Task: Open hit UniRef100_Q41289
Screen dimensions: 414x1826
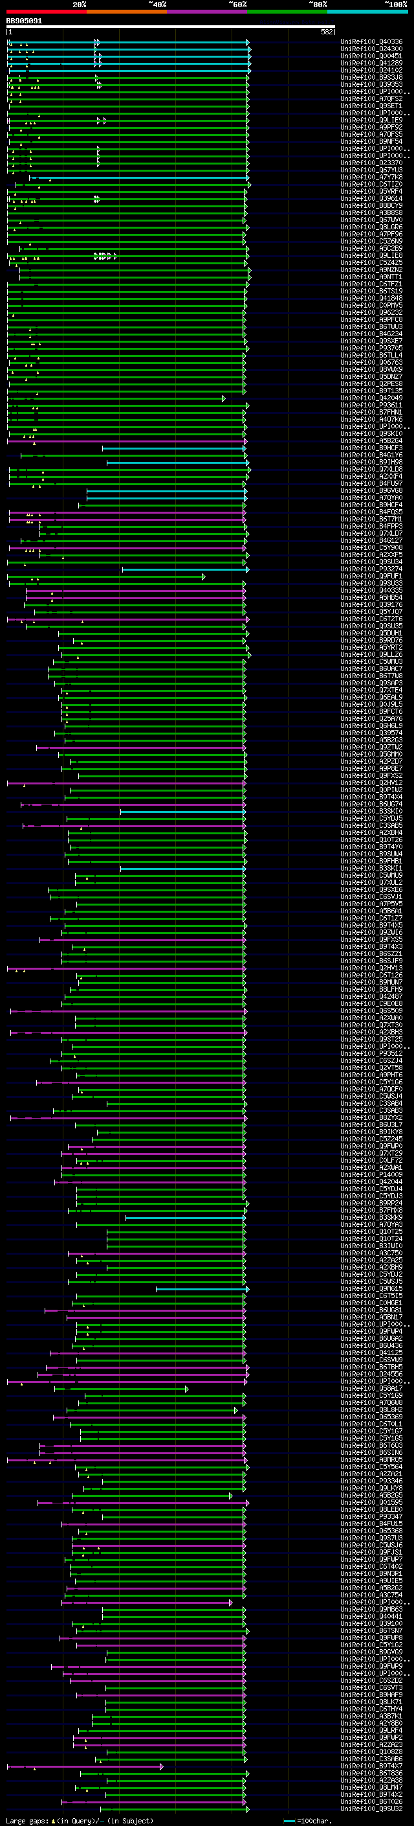Action: point(371,63)
